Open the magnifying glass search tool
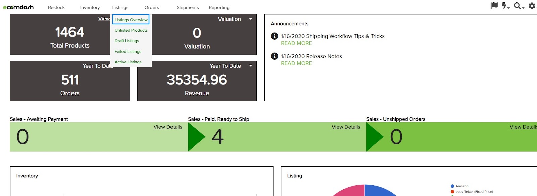Image resolution: width=537 pixels, height=196 pixels. click(x=518, y=6)
